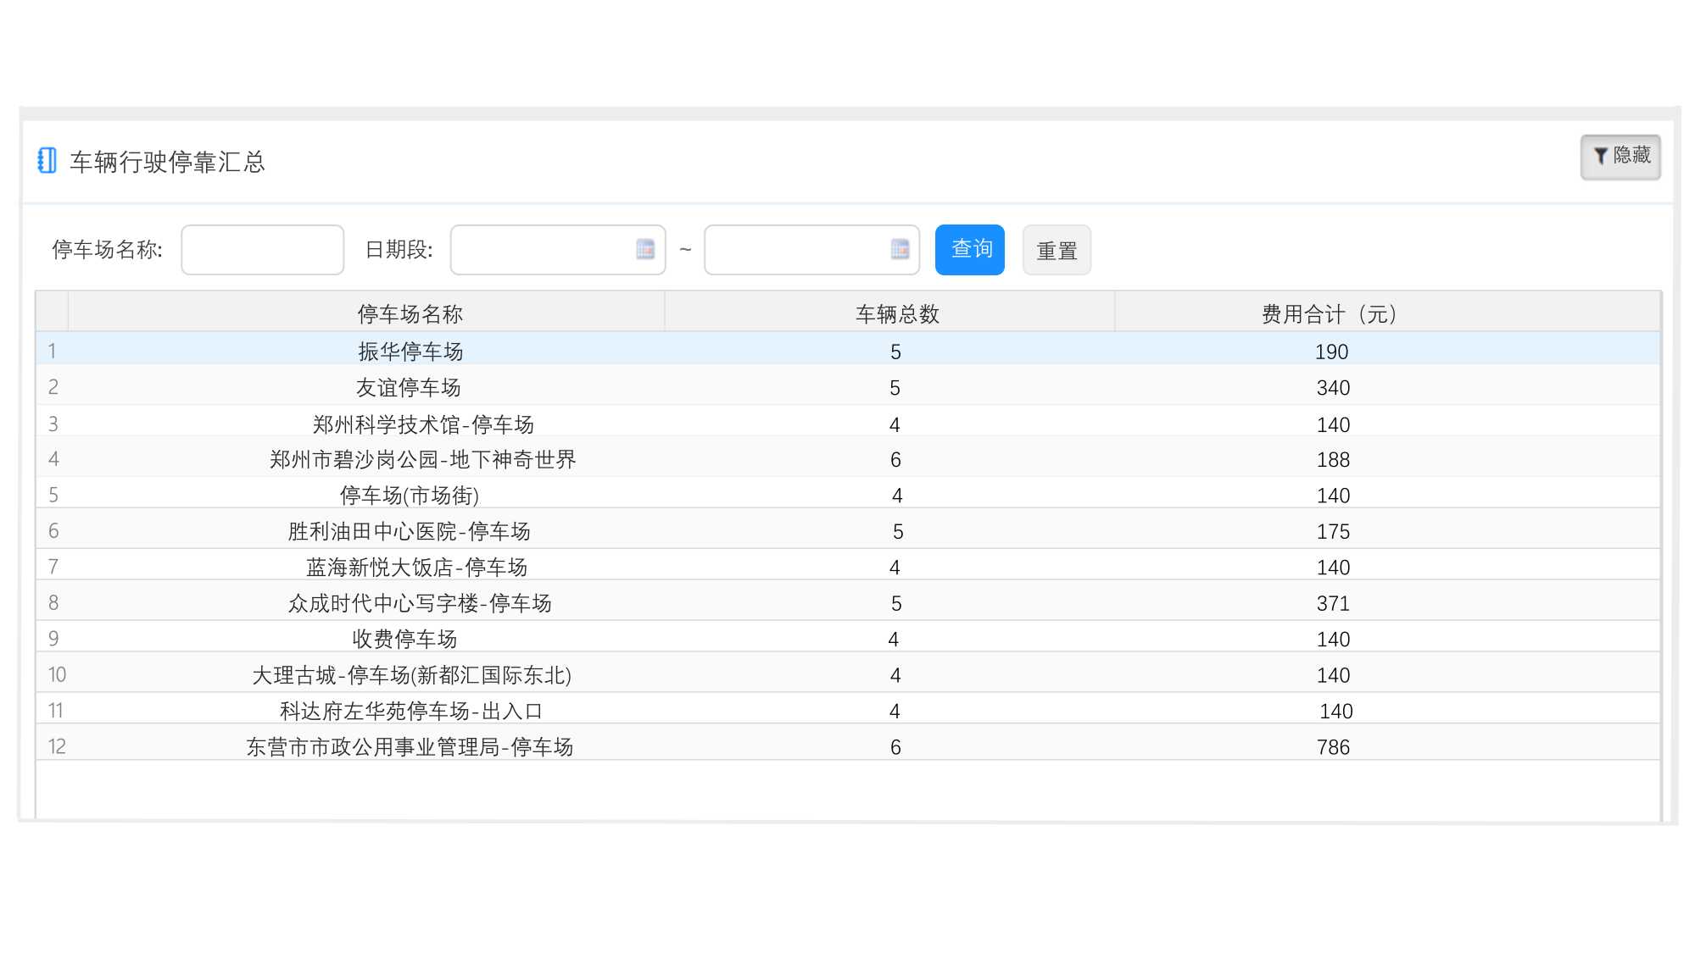Select the 友谊停车场 row

point(408,388)
